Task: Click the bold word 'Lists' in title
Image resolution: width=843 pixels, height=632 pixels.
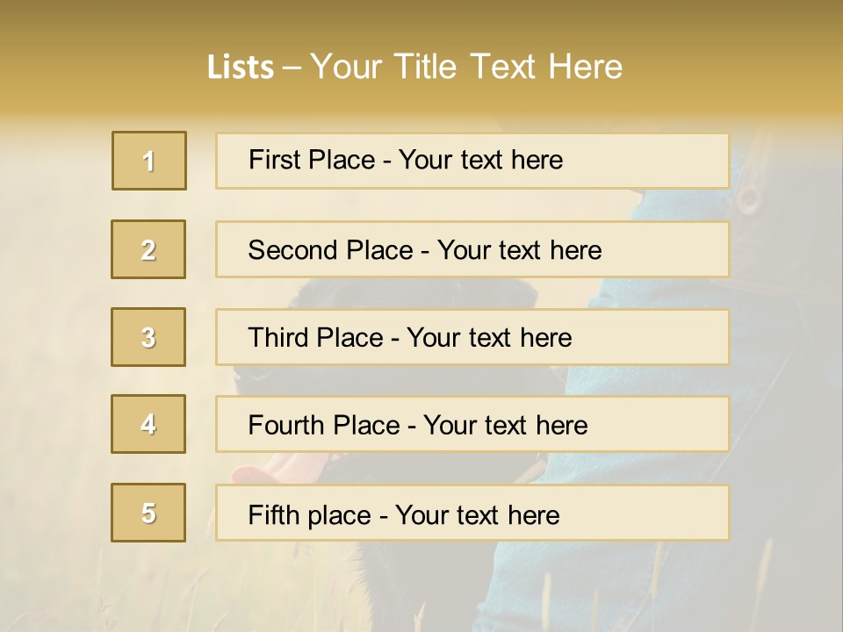Action: pos(241,68)
